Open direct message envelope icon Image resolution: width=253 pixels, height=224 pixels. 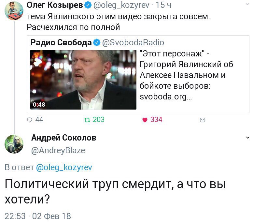click(x=202, y=120)
